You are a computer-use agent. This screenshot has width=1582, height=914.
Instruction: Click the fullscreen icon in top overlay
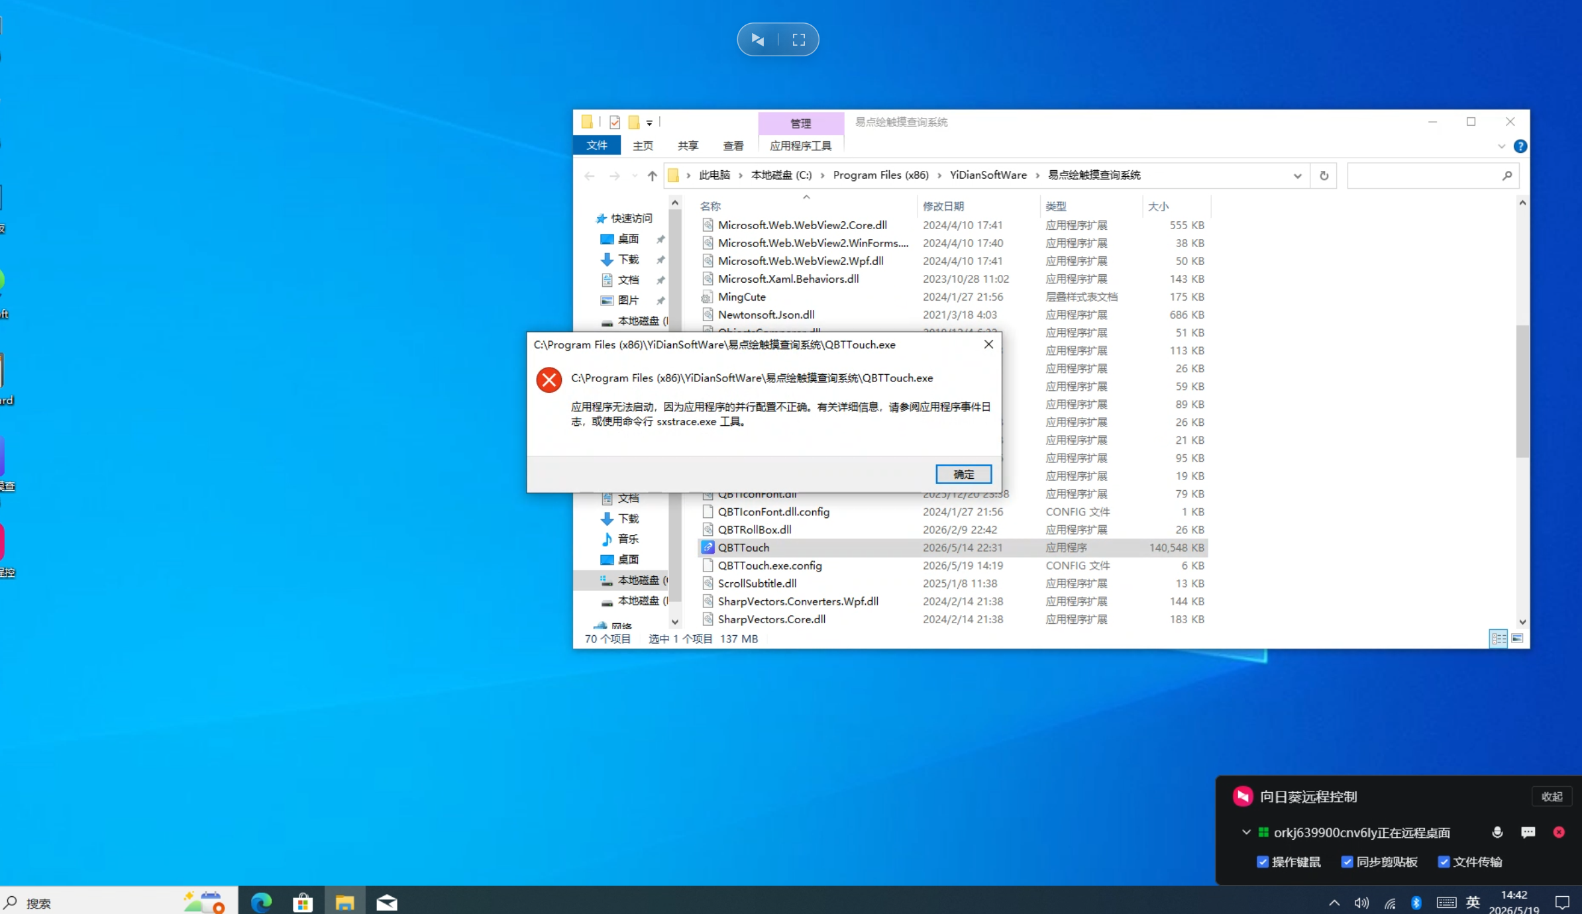pyautogui.click(x=798, y=40)
